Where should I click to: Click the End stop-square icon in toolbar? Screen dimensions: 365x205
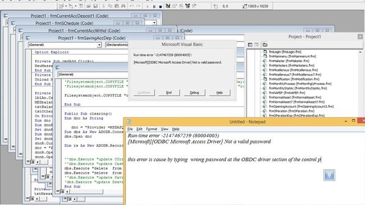coord(160,6)
